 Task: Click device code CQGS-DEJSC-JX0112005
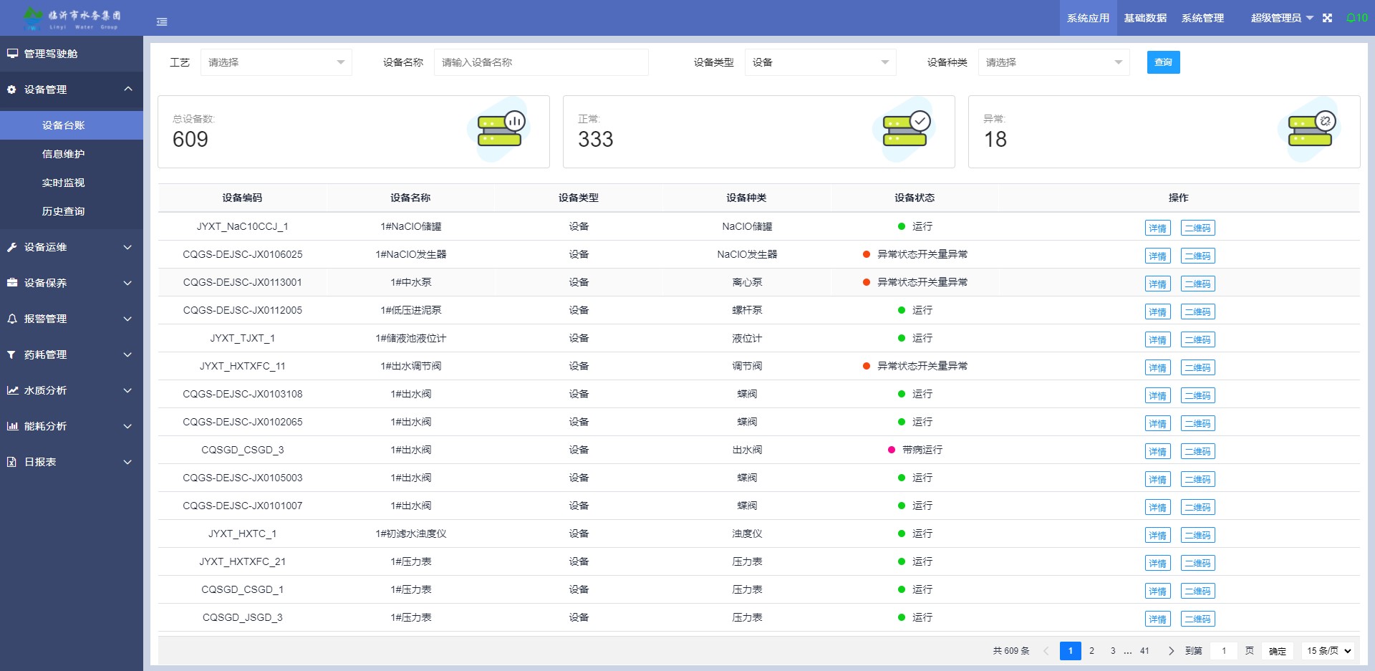242,310
